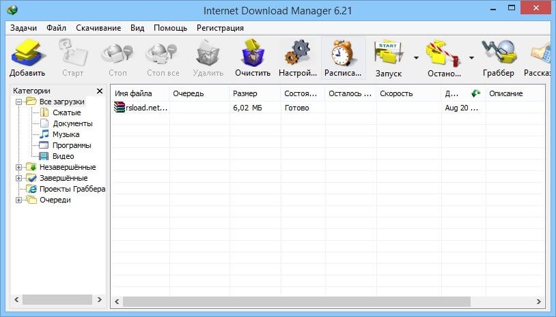Select the Документы category
This screenshot has height=317, width=556.
click(x=72, y=123)
